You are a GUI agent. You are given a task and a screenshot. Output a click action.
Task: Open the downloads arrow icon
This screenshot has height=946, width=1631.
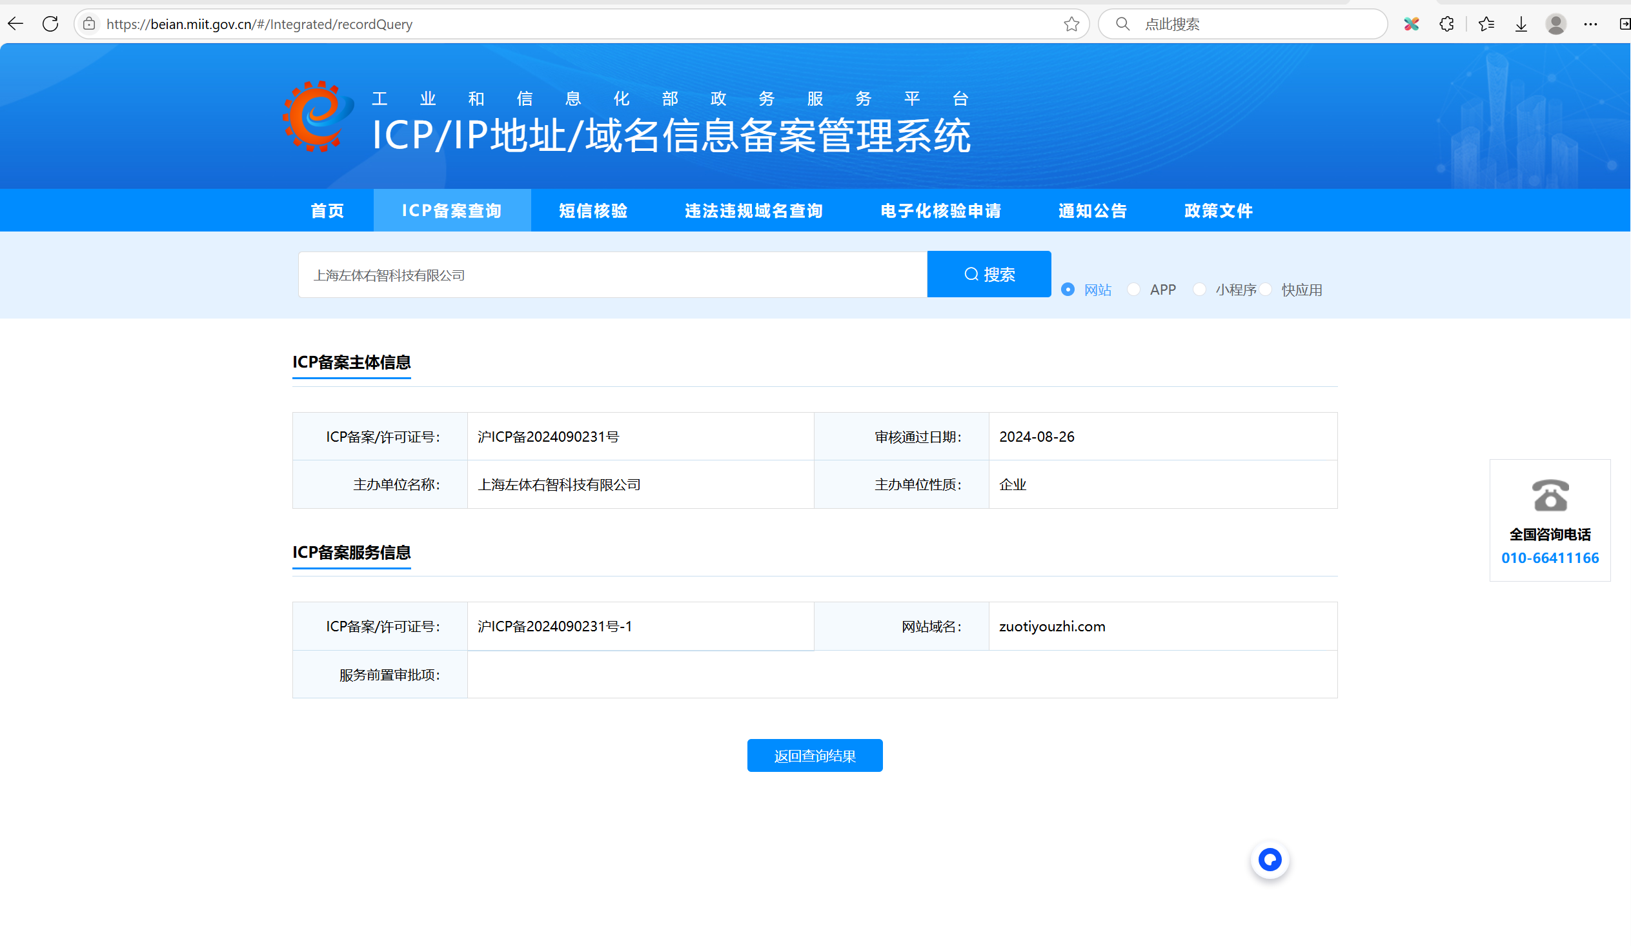1521,24
